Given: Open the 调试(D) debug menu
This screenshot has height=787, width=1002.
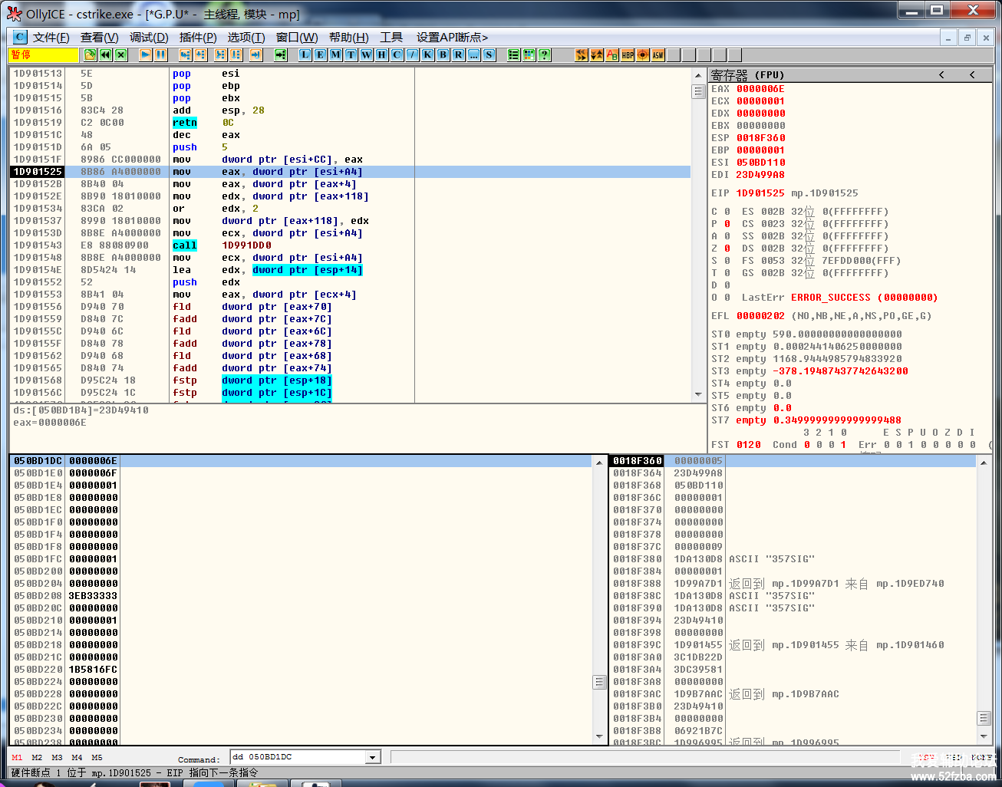Looking at the screenshot, I should 149,37.
